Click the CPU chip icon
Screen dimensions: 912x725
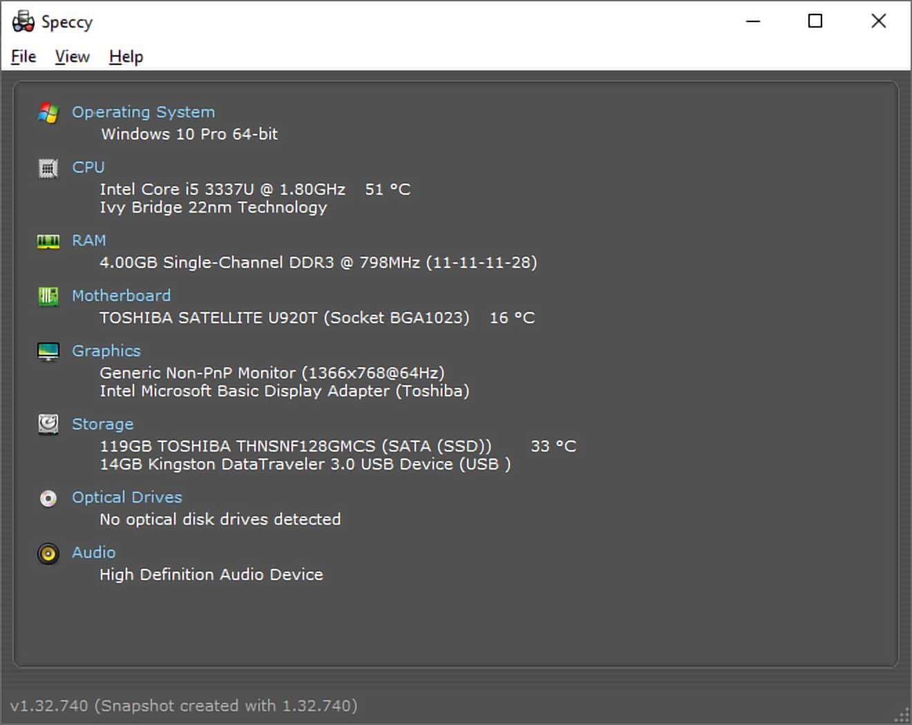tap(48, 168)
